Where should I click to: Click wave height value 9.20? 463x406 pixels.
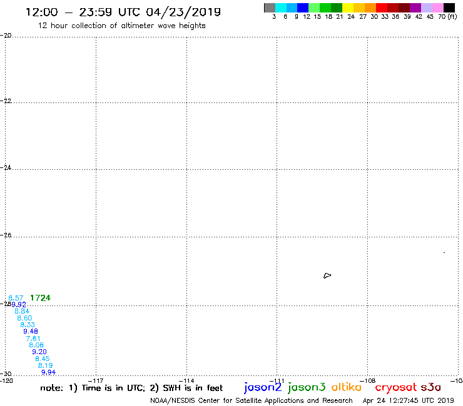39,352
